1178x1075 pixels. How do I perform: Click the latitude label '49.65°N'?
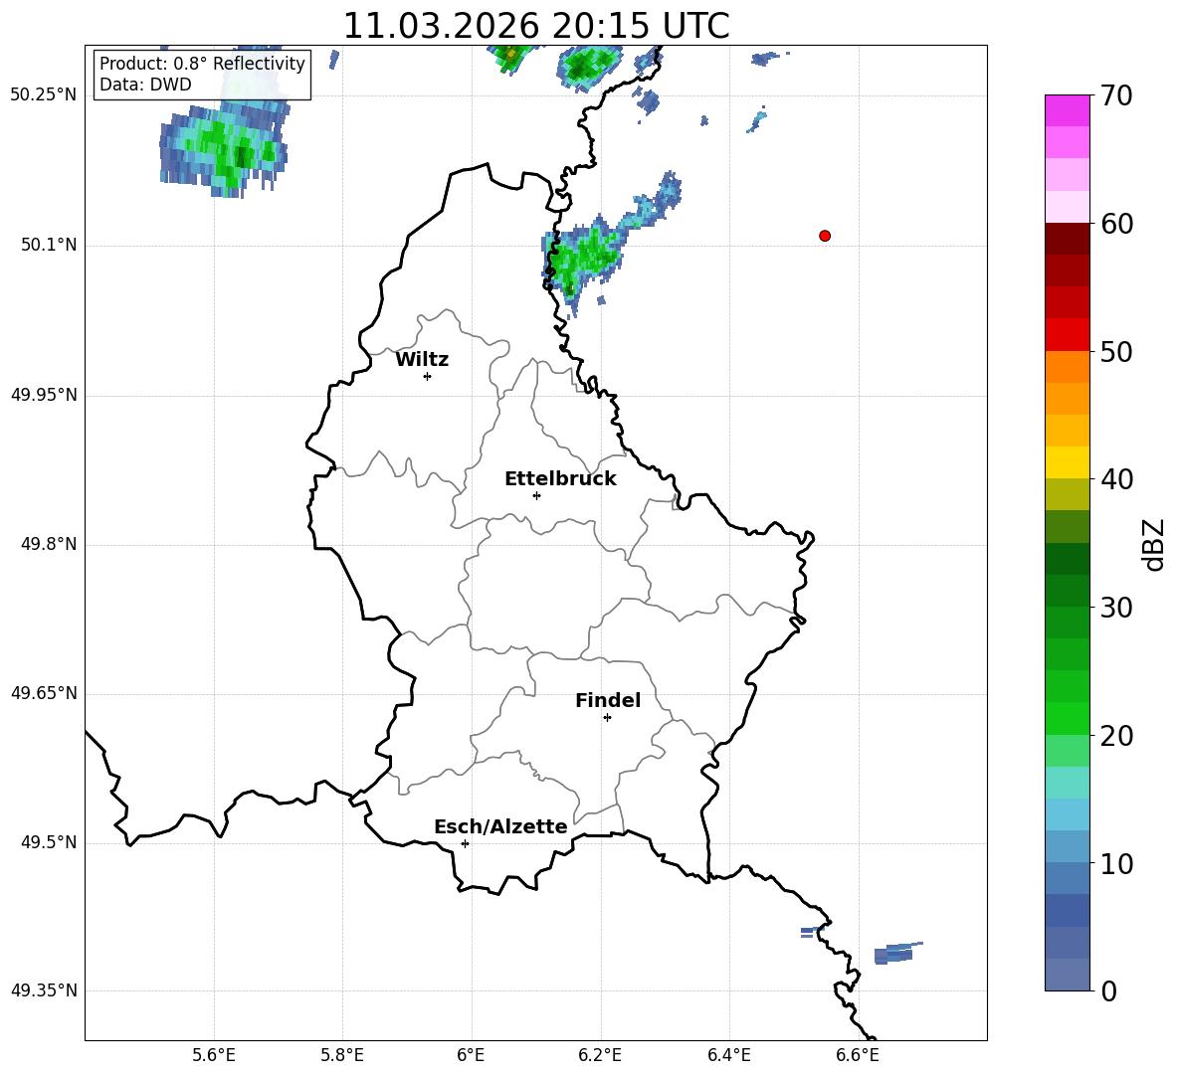coord(44,692)
